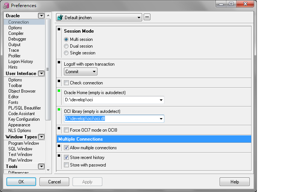
Task: Click green marker beside OCI library
Action: (x=59, y=109)
